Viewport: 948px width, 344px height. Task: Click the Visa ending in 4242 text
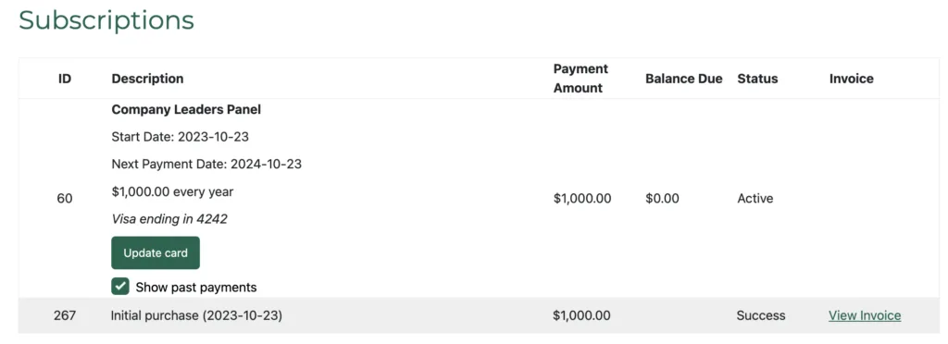point(169,219)
